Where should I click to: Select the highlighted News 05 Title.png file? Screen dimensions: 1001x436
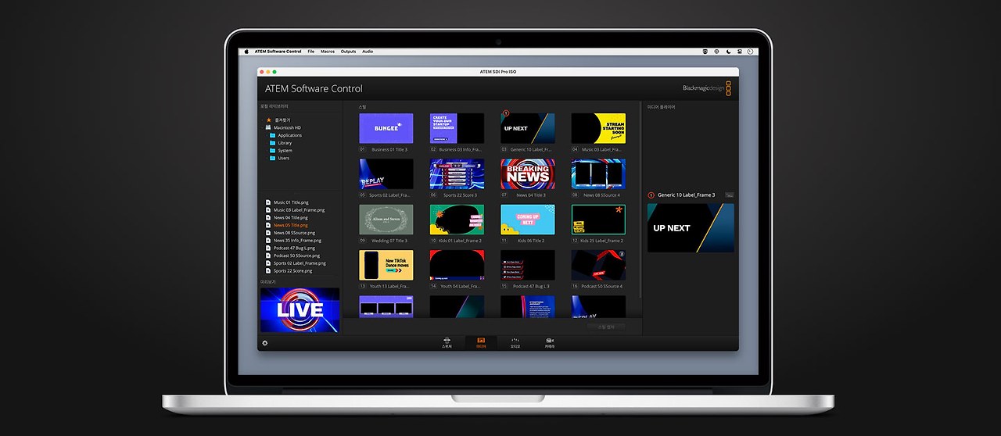click(x=286, y=225)
